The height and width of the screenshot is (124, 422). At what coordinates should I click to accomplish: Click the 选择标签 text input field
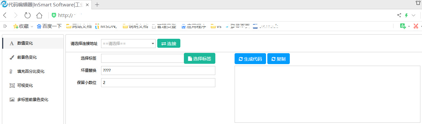(142, 58)
